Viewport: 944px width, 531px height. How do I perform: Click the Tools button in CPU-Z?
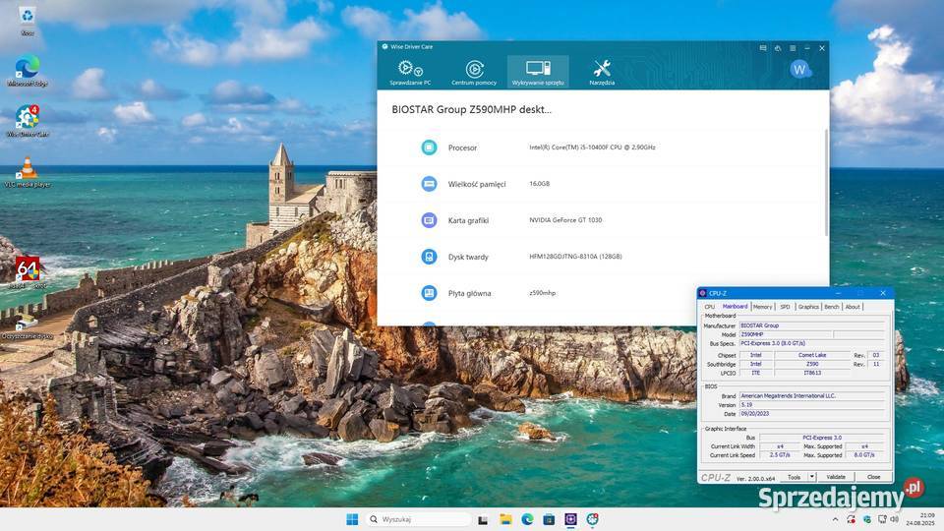coord(795,477)
